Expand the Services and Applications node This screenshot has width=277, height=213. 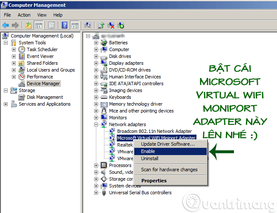(6, 104)
